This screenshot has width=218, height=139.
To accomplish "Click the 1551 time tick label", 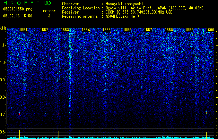I will (x=23, y=30).
